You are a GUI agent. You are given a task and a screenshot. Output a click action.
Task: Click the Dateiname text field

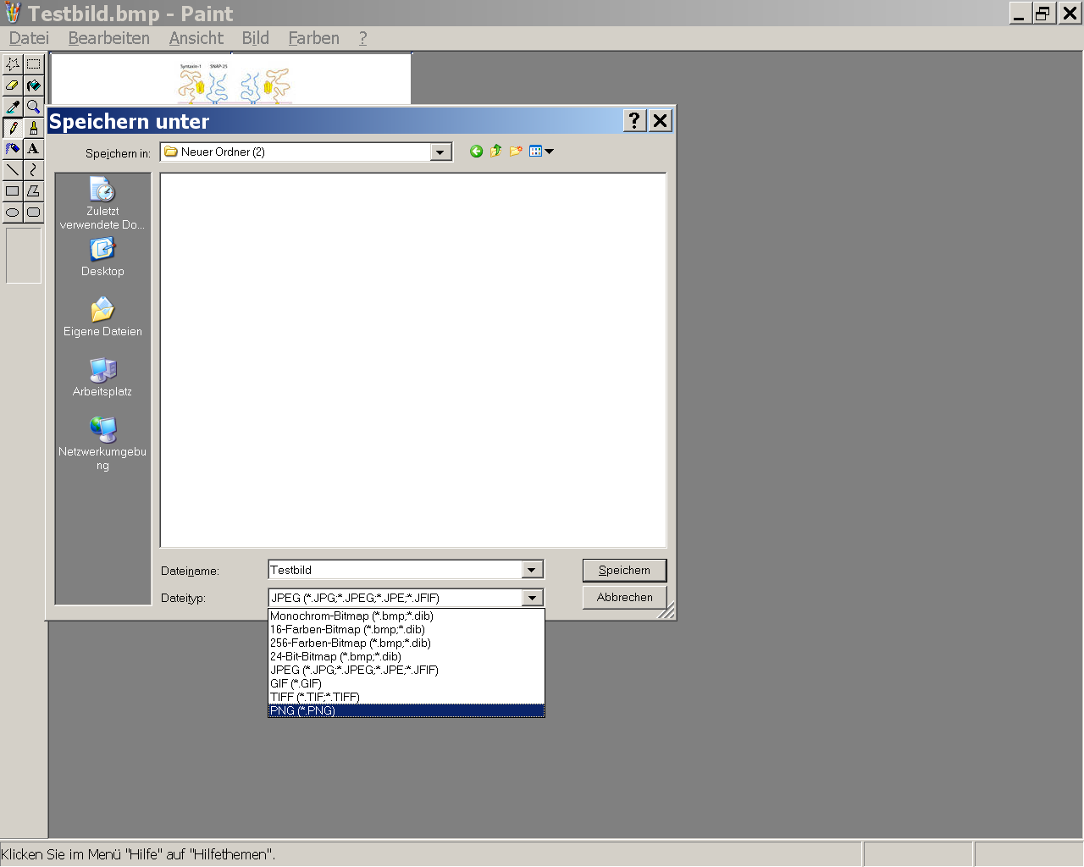click(x=395, y=570)
